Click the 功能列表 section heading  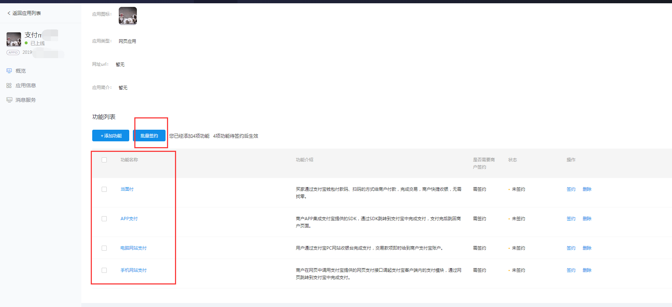(x=104, y=117)
